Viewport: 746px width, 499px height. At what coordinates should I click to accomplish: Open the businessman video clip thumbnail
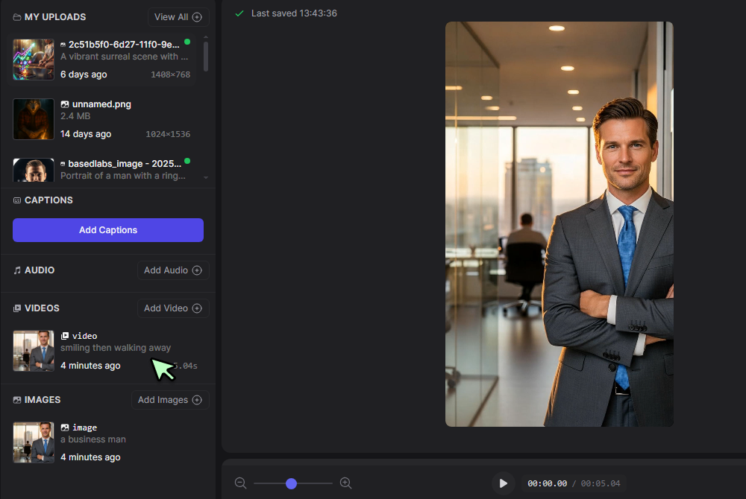tap(34, 351)
